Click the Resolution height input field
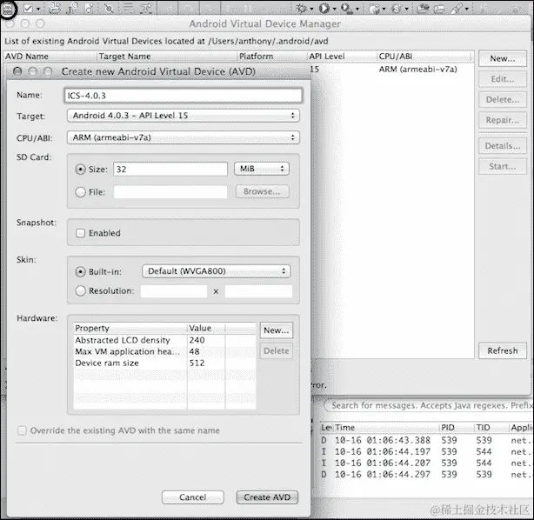 tap(258, 291)
